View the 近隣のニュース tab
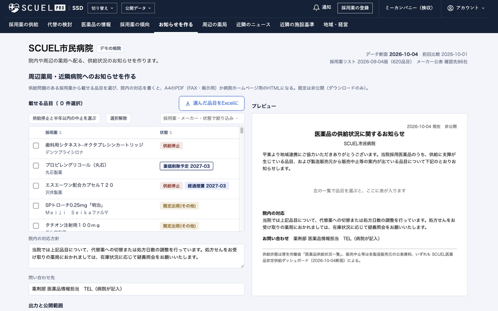 pos(253,24)
